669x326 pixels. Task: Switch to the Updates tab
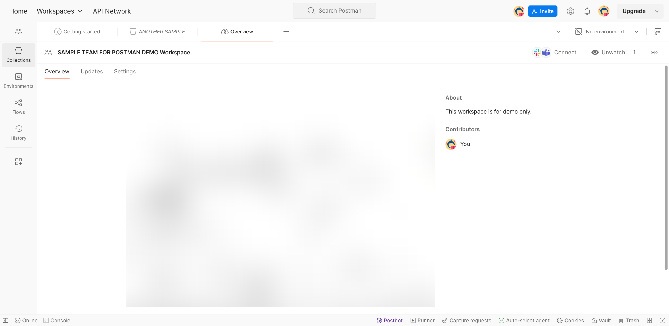pos(91,72)
